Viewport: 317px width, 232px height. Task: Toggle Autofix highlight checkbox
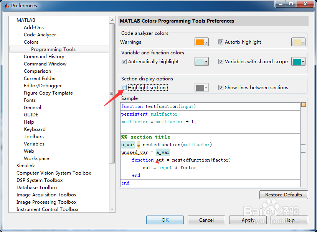(221, 42)
